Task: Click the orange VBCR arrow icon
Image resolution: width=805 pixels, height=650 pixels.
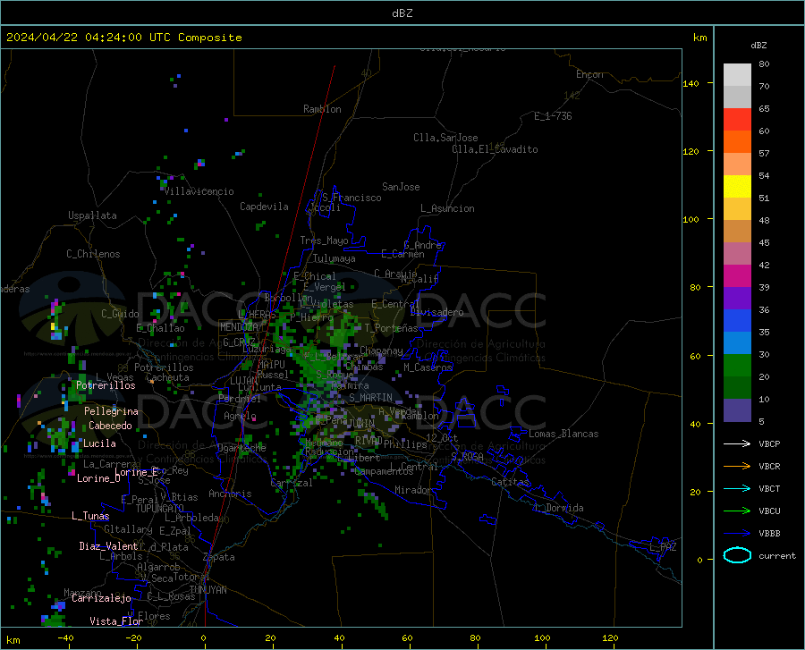Action: coord(737,467)
